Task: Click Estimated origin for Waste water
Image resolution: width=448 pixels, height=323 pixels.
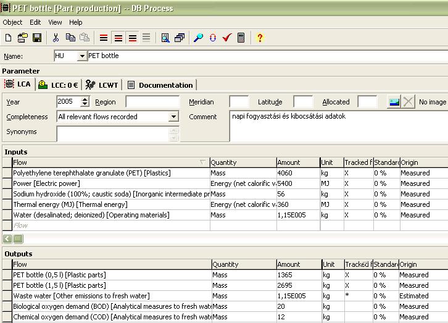Action: click(414, 296)
